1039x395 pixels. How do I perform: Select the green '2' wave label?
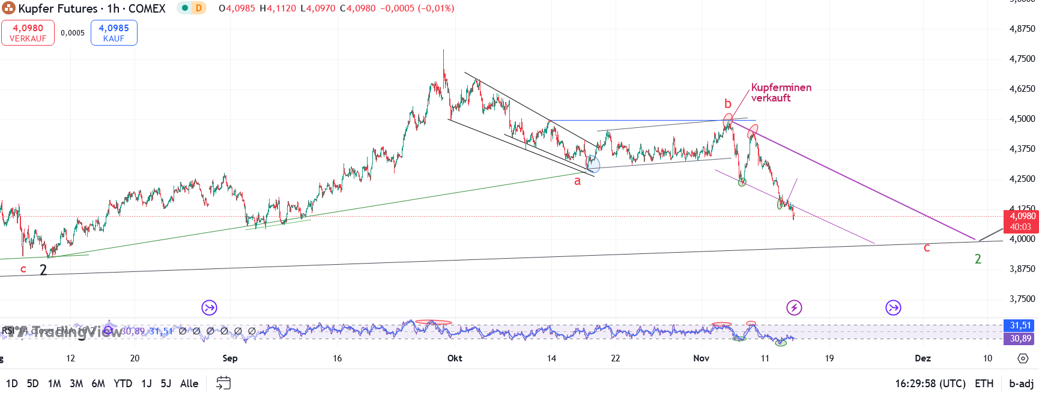[x=978, y=259]
